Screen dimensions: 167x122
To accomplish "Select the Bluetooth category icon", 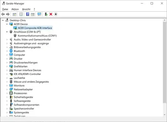I will pos(11,51).
